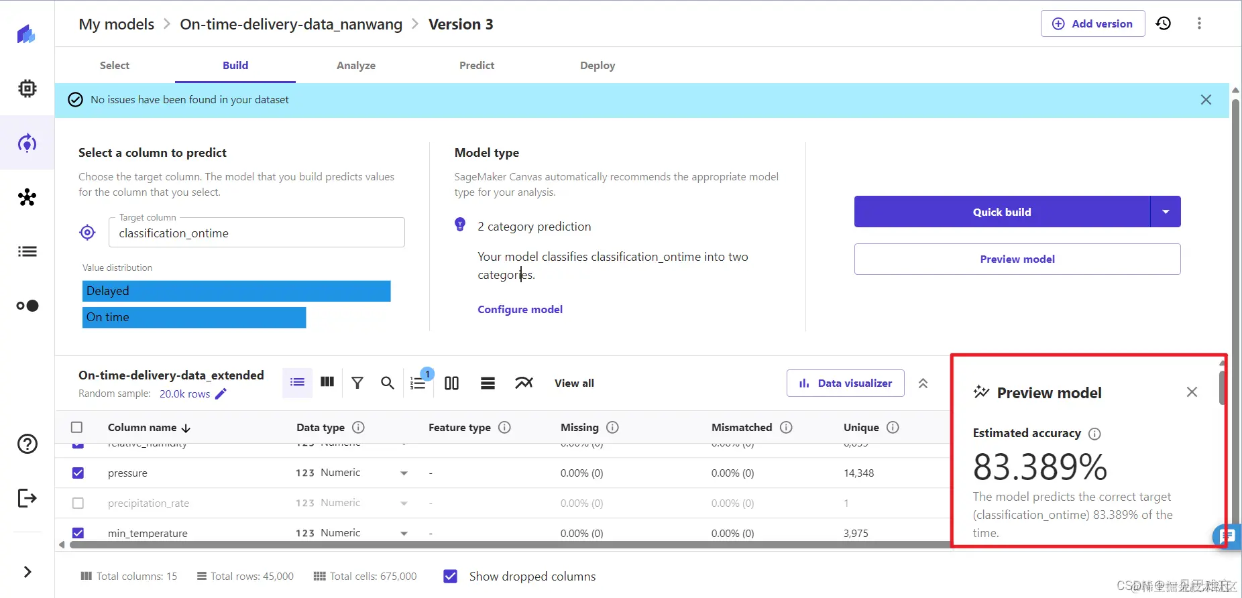This screenshot has width=1242, height=598.
Task: Check the precipitation_rate column checkbox
Action: (x=78, y=503)
